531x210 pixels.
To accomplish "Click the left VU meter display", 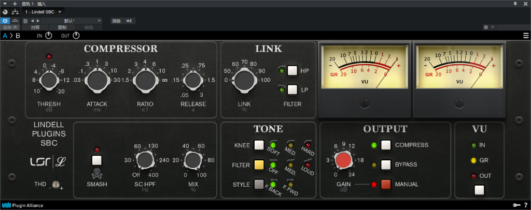I will pyautogui.click(x=365, y=67).
